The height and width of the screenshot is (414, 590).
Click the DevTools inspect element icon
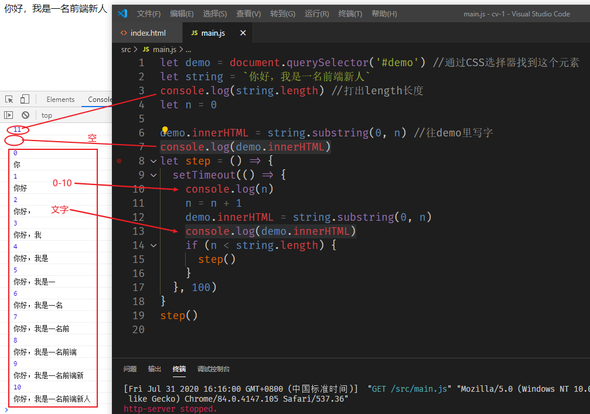tap(9, 100)
